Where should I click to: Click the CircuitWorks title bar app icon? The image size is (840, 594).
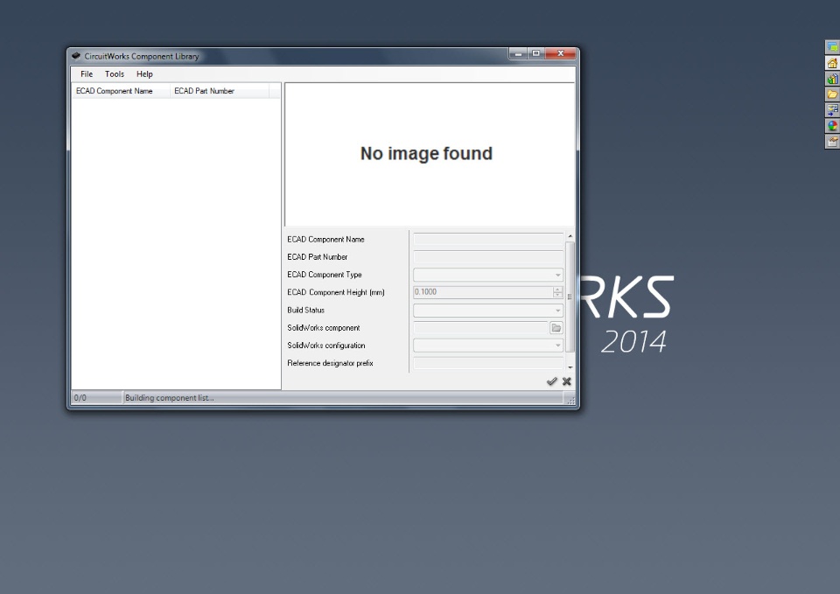[x=76, y=56]
